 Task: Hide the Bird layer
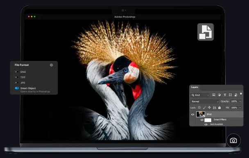tap(192, 114)
